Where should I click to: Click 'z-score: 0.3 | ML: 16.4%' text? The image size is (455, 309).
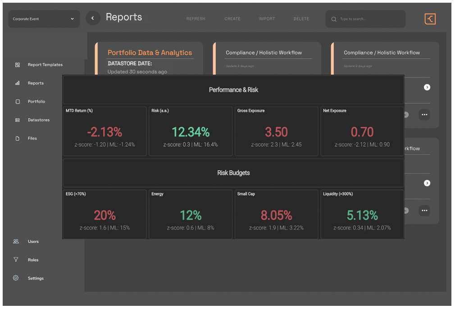(191, 144)
